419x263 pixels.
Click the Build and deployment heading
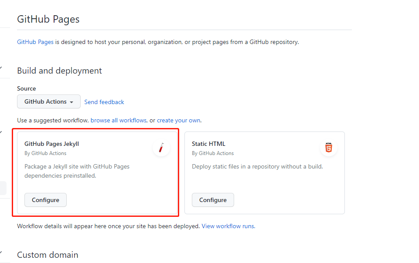[x=59, y=71]
